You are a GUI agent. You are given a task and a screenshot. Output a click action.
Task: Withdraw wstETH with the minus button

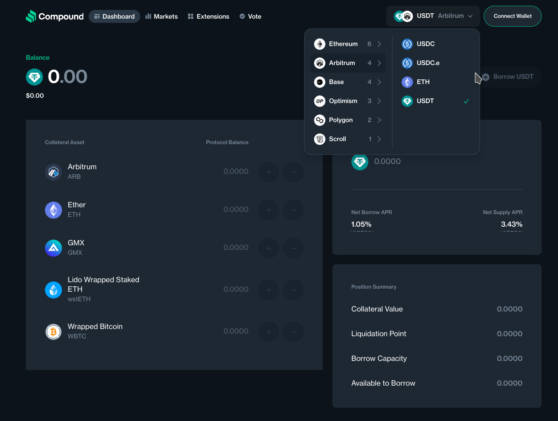click(293, 290)
